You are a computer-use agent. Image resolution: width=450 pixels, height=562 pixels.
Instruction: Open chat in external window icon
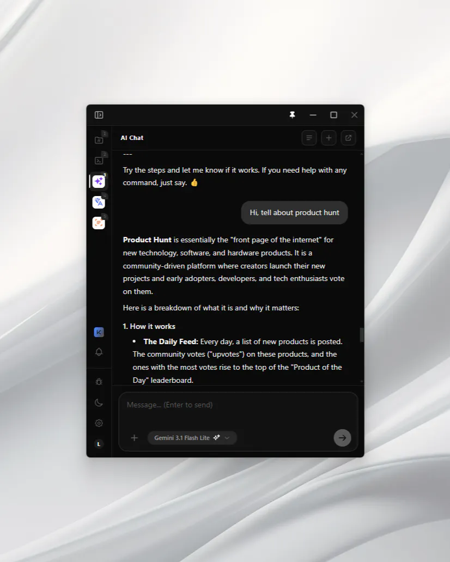[x=348, y=138]
